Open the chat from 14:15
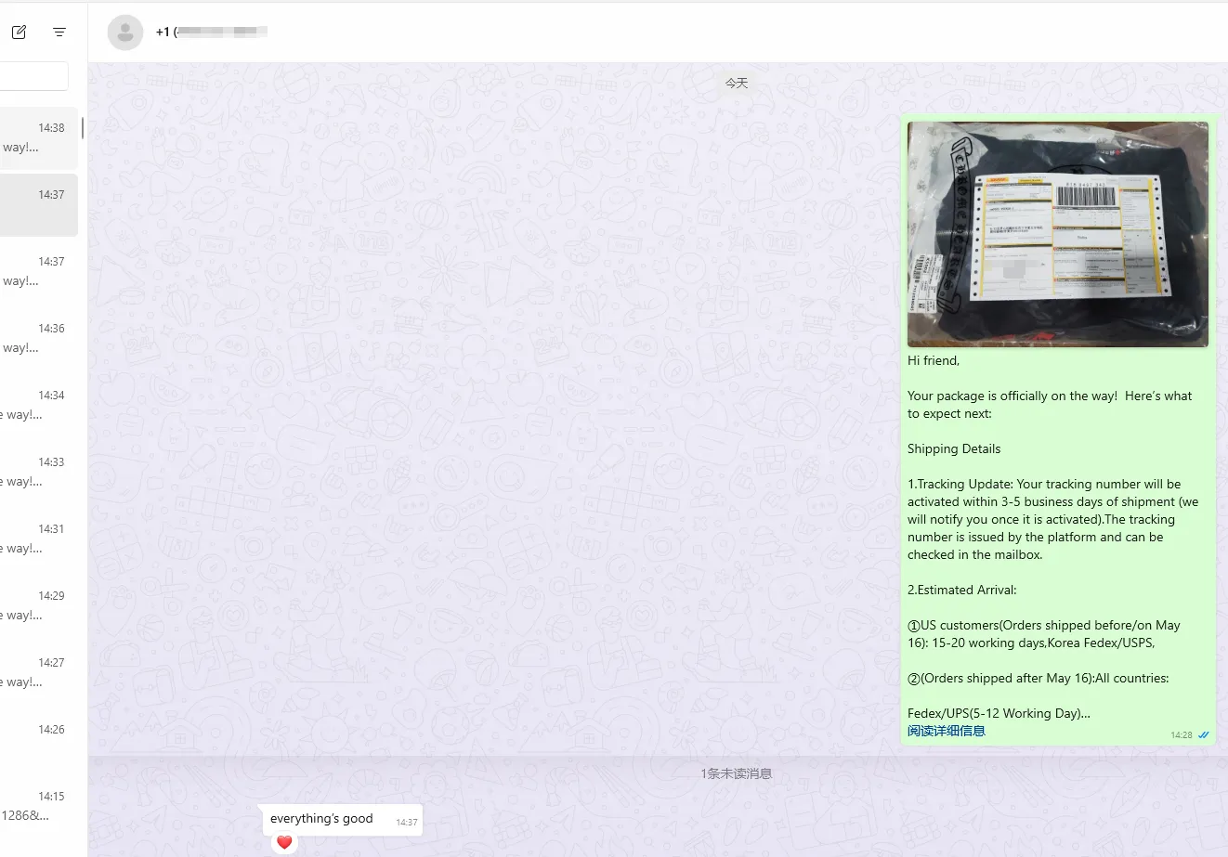 [x=38, y=806]
